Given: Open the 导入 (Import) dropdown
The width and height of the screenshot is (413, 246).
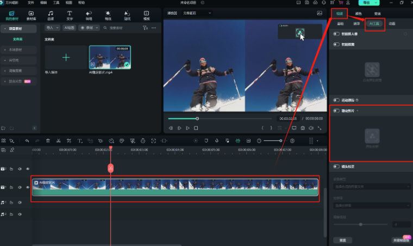Looking at the screenshot, I should [52, 27].
